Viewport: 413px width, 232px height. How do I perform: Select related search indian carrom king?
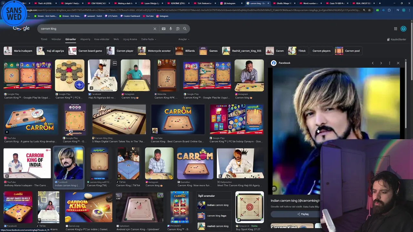tap(213, 205)
